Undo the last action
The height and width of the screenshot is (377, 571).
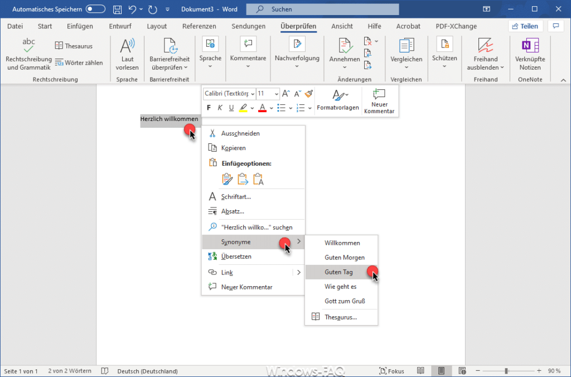coord(132,9)
